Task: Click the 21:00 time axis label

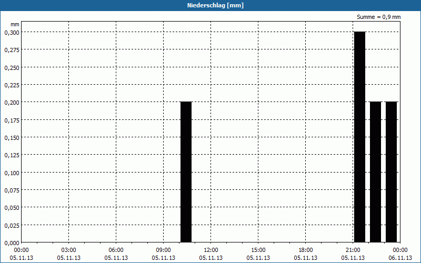Action: tap(353, 250)
